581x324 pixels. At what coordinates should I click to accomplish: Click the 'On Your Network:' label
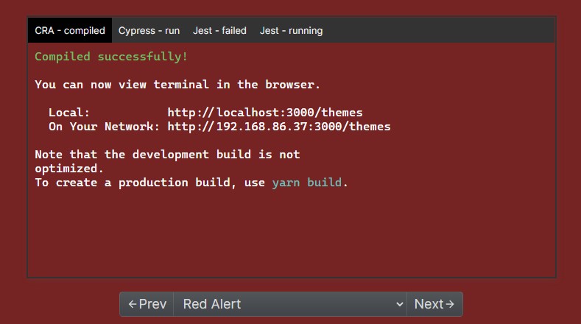(x=104, y=127)
